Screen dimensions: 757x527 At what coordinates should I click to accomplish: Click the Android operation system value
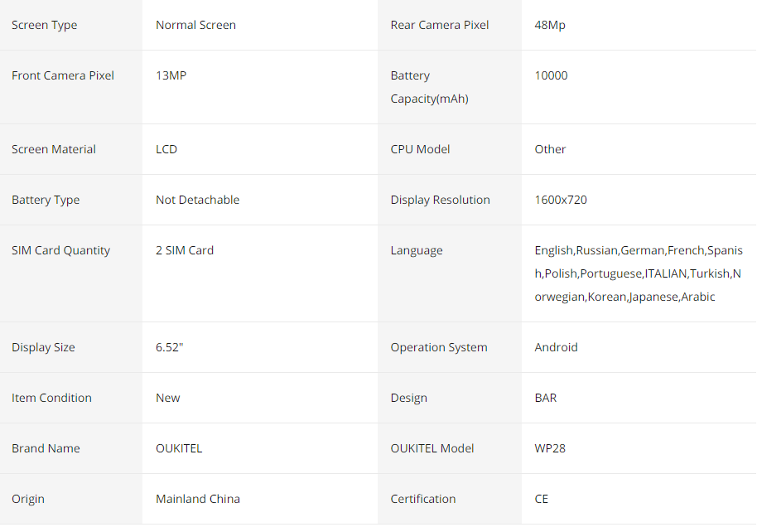(556, 347)
